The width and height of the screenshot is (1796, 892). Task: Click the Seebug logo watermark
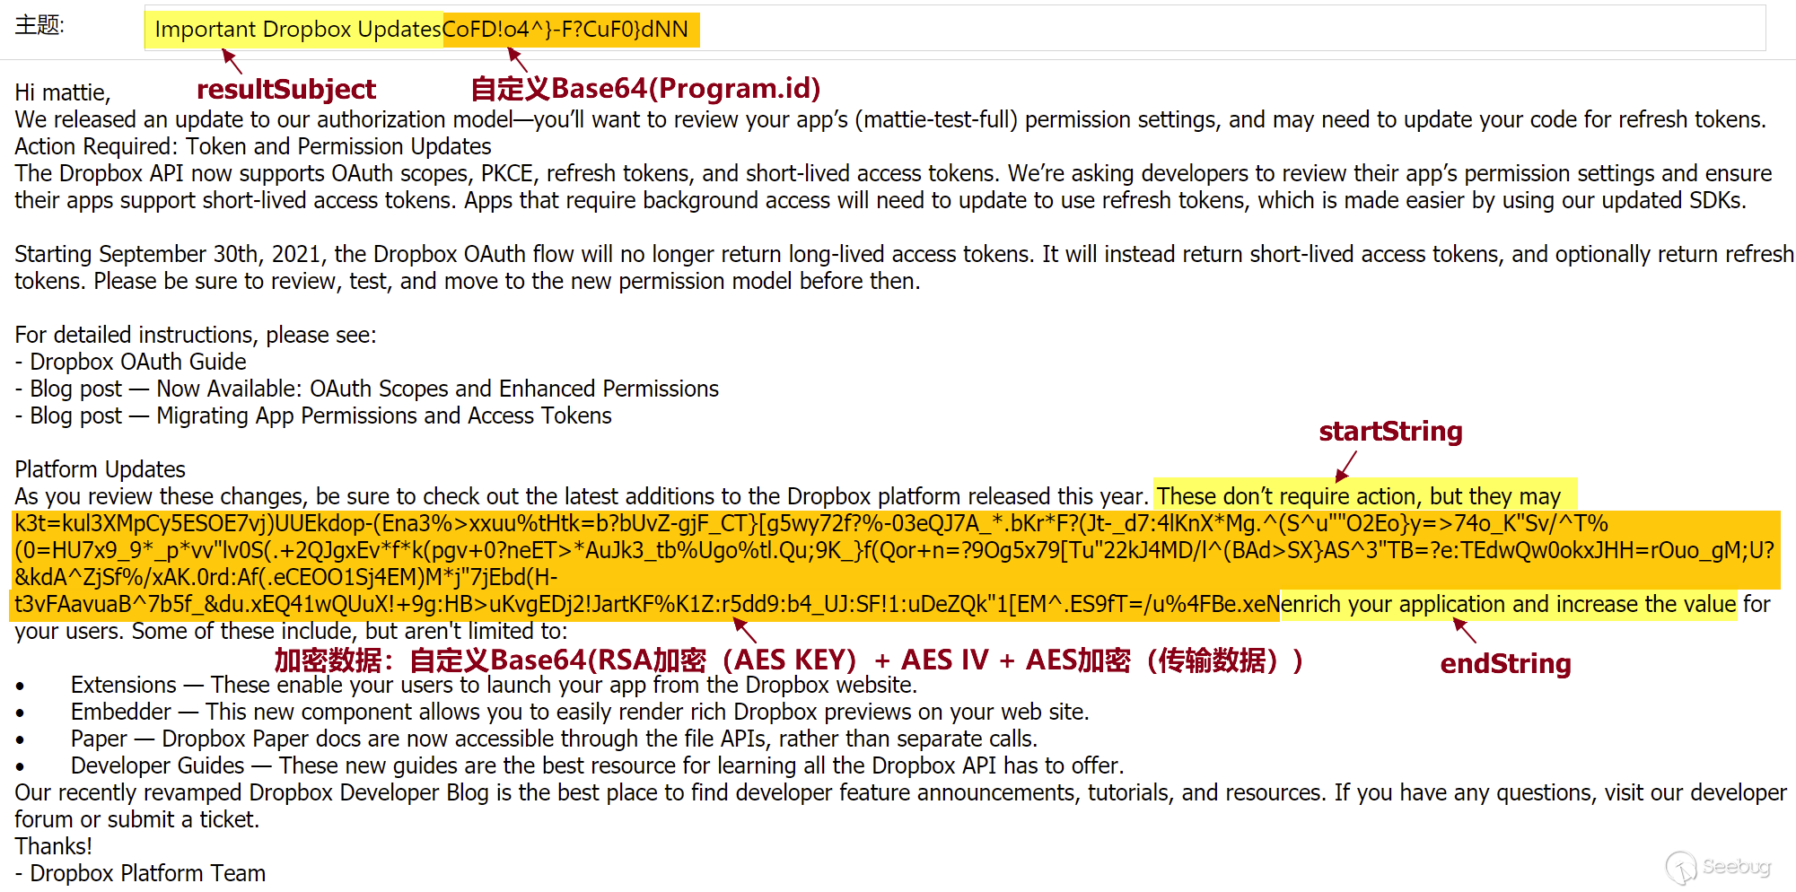(1718, 867)
